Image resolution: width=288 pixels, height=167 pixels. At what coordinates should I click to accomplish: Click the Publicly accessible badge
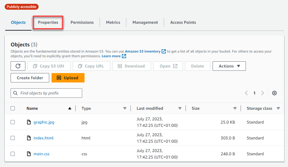pos(22,7)
